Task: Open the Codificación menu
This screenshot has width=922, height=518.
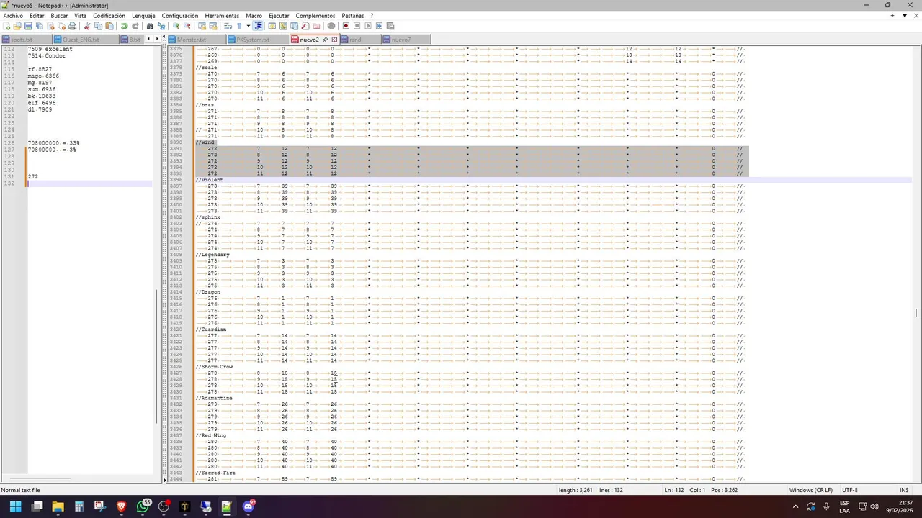Action: [109, 15]
